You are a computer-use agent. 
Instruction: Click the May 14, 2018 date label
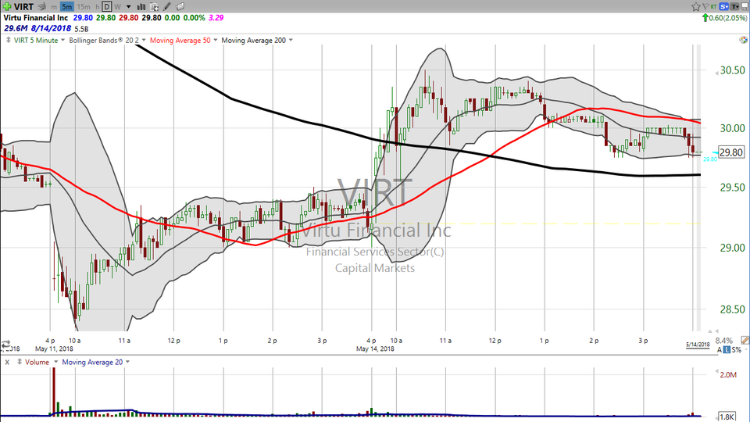375,349
